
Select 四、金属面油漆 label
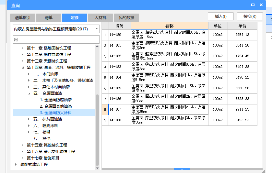[48, 93]
